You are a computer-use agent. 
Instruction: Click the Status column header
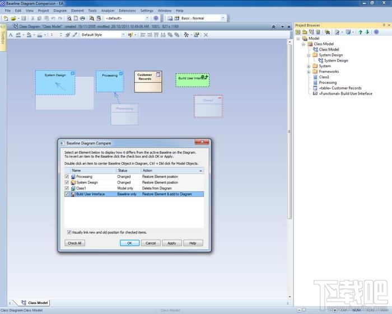pyautogui.click(x=128, y=170)
